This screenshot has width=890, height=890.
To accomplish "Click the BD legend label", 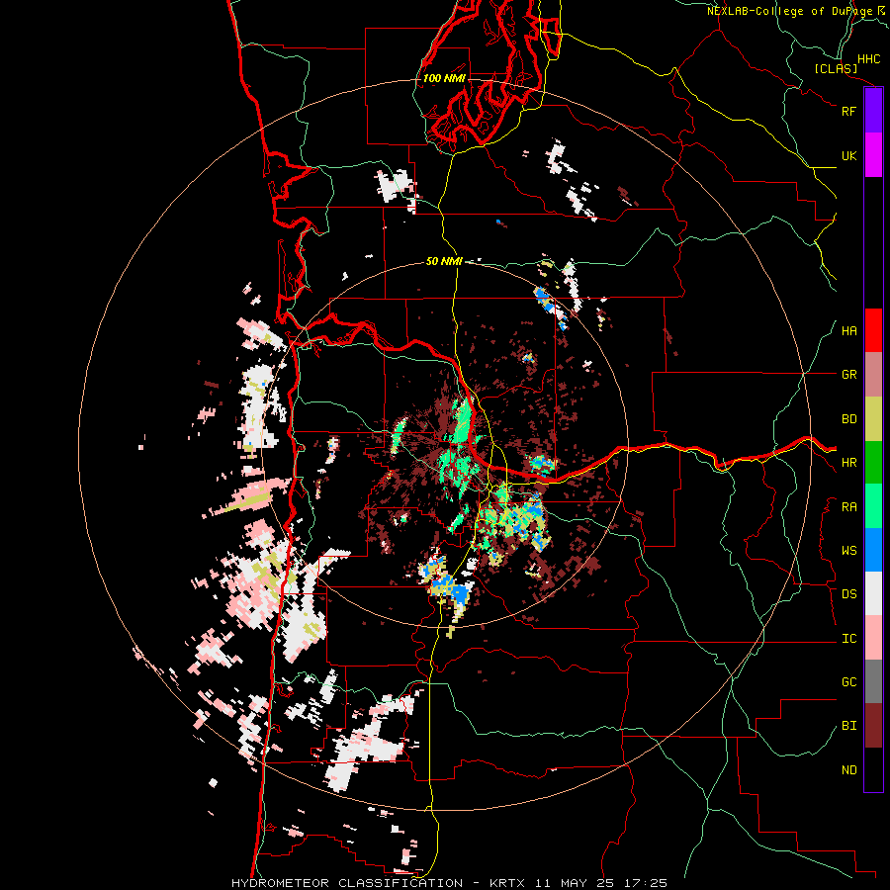I will coord(848,419).
